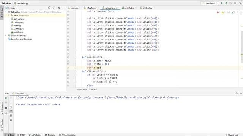243x136 pixels.
Task: Click the green typo checkmark indicator
Action: [233, 12]
